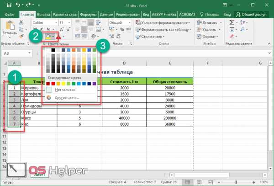Increase decimal places
This screenshot has height=186, width=274.
(111, 36)
